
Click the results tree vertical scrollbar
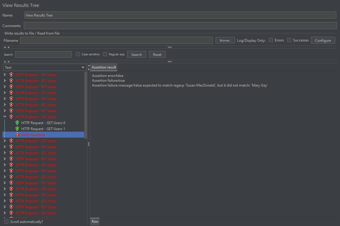pos(86,105)
